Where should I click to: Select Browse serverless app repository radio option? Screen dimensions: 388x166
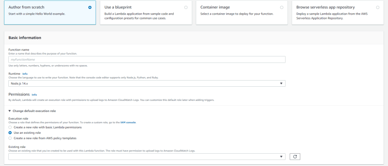377,7
